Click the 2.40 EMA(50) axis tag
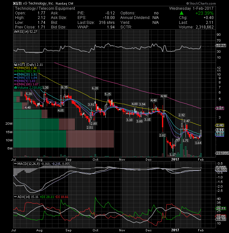Viewport: 229px width, 233px height. pos(220,125)
